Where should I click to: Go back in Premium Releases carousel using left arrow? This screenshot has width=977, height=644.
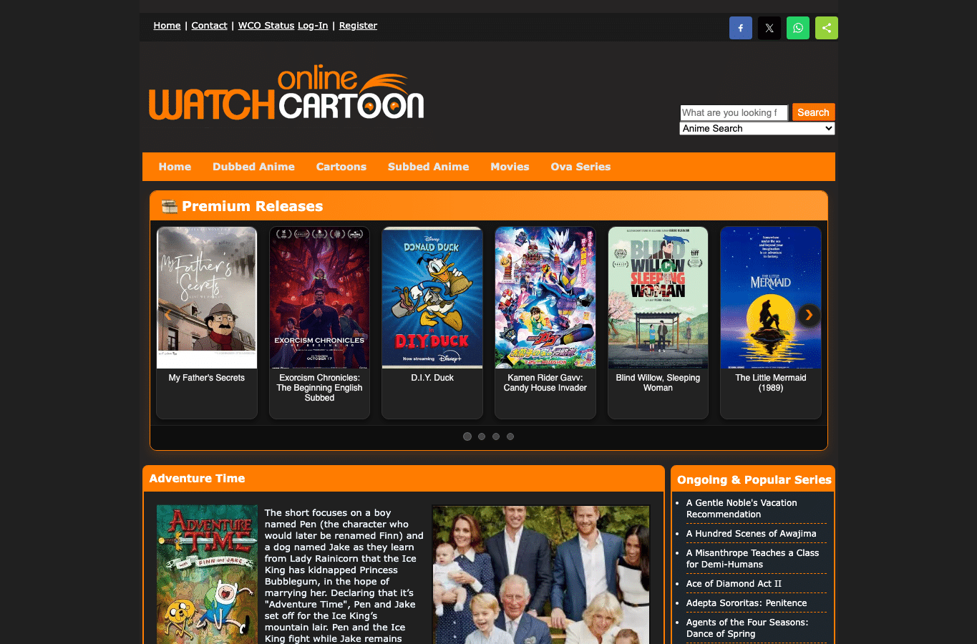point(168,315)
